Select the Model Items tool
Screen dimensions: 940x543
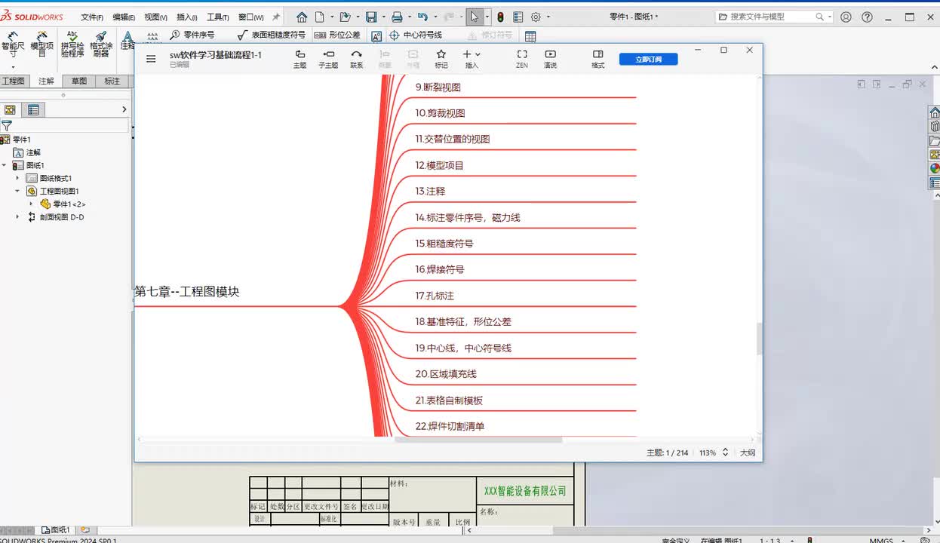(x=41, y=44)
